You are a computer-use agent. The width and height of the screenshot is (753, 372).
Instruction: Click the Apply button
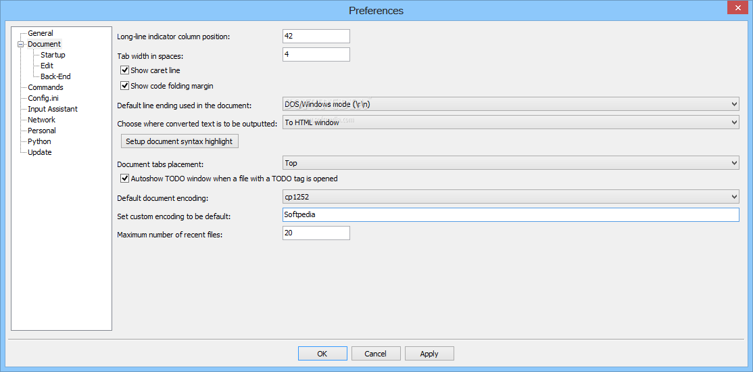point(429,354)
